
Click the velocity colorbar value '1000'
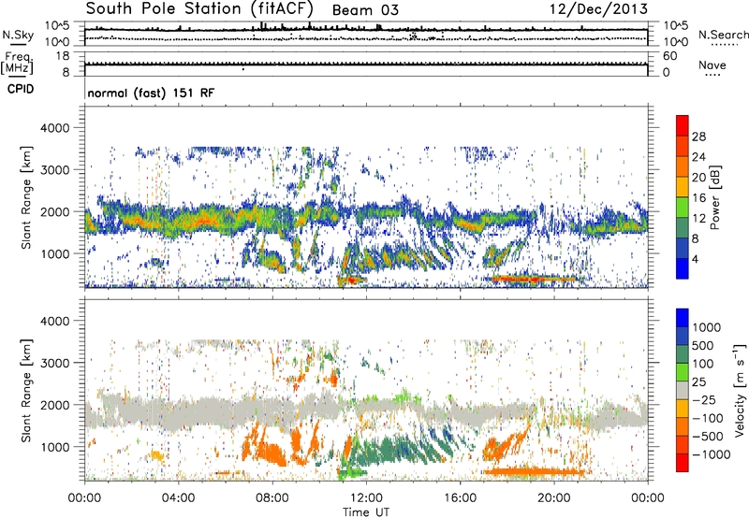(x=707, y=327)
